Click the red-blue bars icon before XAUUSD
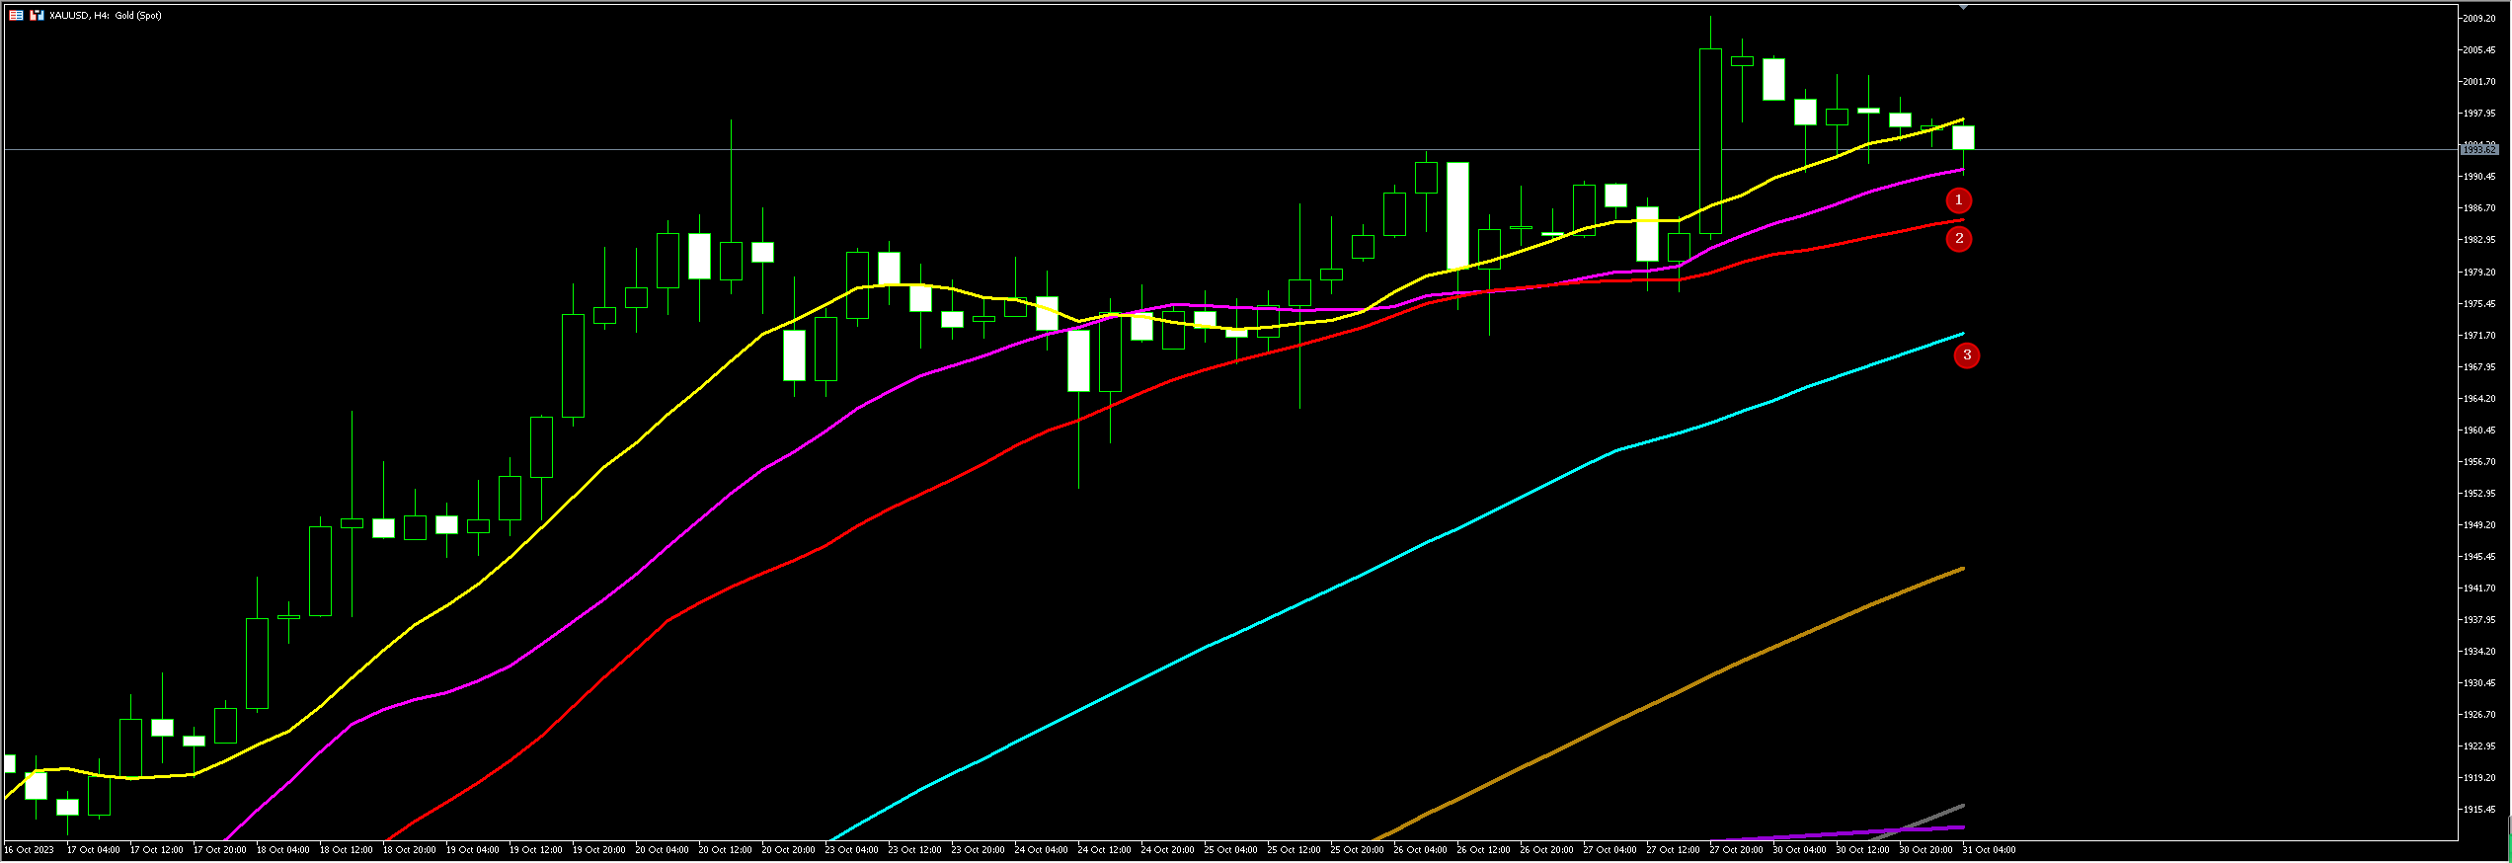The image size is (2512, 863). pyautogui.click(x=37, y=16)
